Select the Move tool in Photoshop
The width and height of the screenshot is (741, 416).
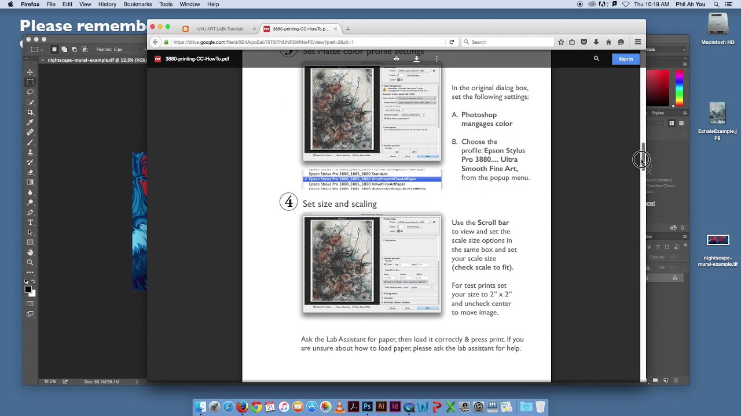(x=30, y=72)
